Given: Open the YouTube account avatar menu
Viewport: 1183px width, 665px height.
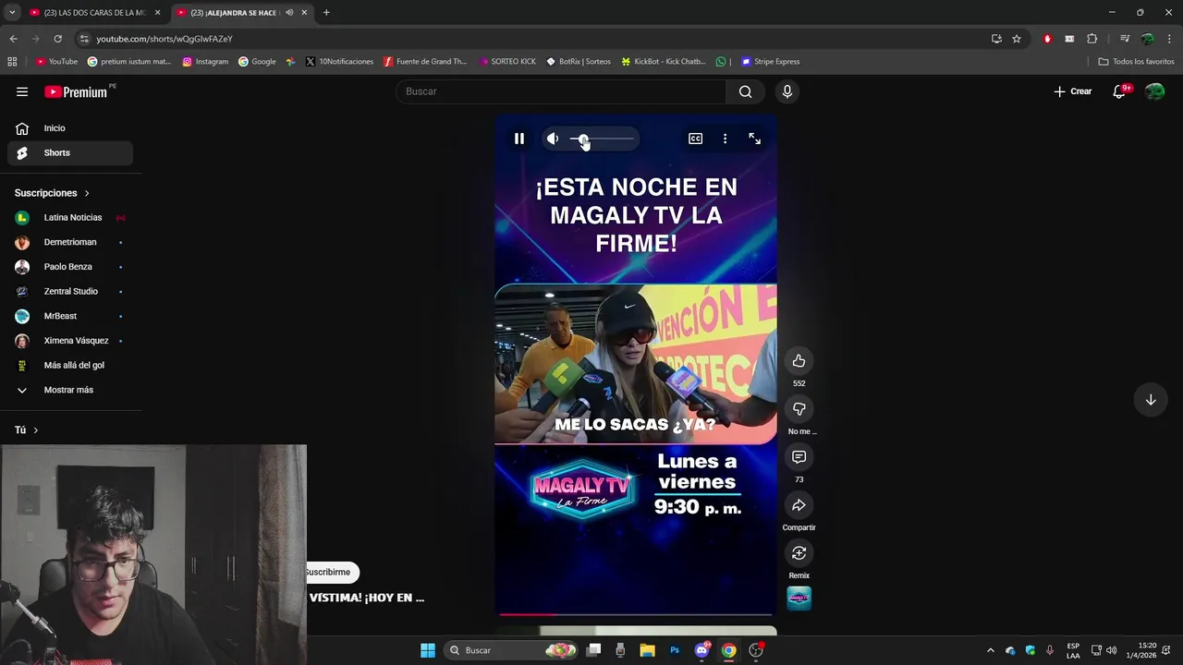Looking at the screenshot, I should pyautogui.click(x=1155, y=91).
